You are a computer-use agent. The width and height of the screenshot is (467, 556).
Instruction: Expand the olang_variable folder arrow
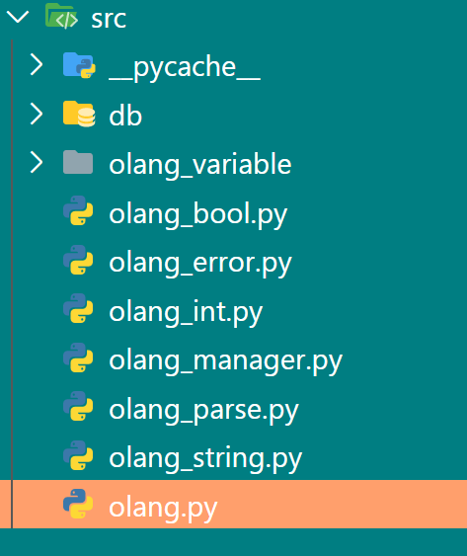(x=37, y=162)
